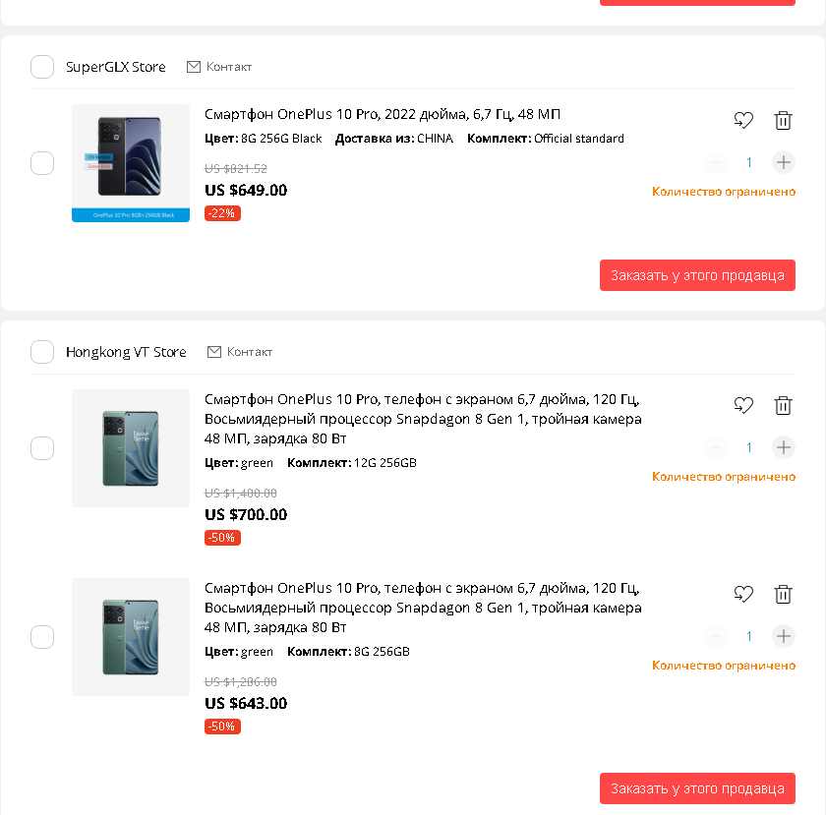This screenshot has width=826, height=815.
Task: Open the SuperGLX Store contact envelope
Action: (193, 67)
